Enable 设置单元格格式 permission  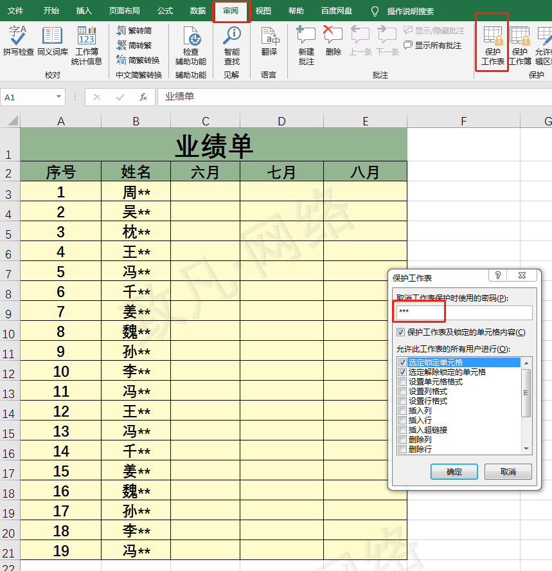pos(402,382)
